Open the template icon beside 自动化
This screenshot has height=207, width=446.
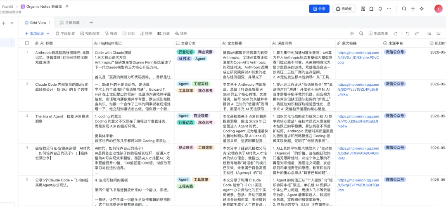click(363, 9)
